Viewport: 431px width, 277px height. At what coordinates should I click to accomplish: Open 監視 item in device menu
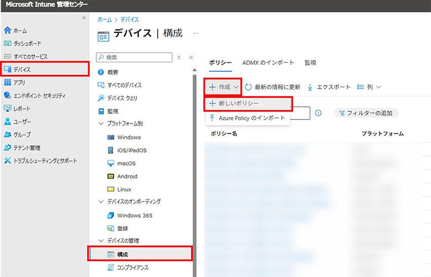click(x=108, y=111)
